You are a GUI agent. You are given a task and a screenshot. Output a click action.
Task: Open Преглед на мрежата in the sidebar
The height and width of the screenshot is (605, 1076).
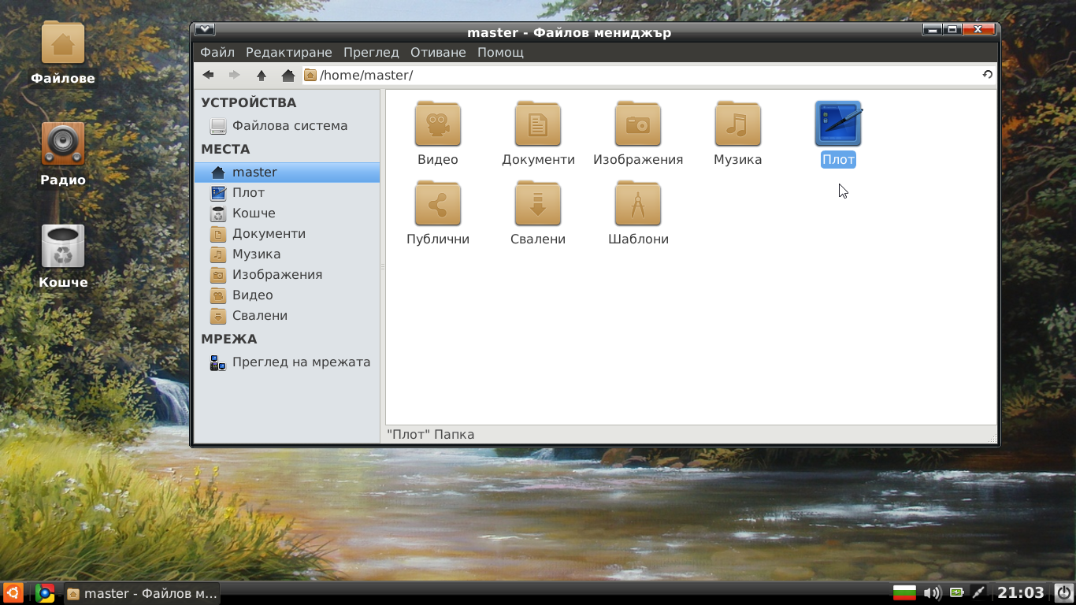point(287,362)
